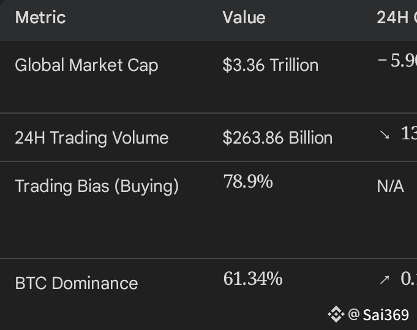Screen dimensions: 417x330
Task: Click the Binance logo icon
Action: coord(336,315)
